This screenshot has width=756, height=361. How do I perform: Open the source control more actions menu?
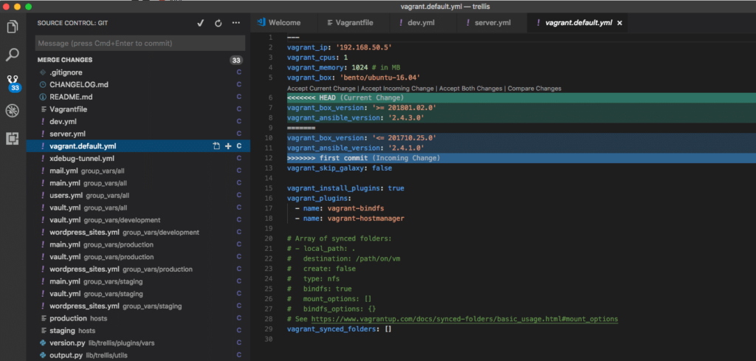tap(236, 23)
